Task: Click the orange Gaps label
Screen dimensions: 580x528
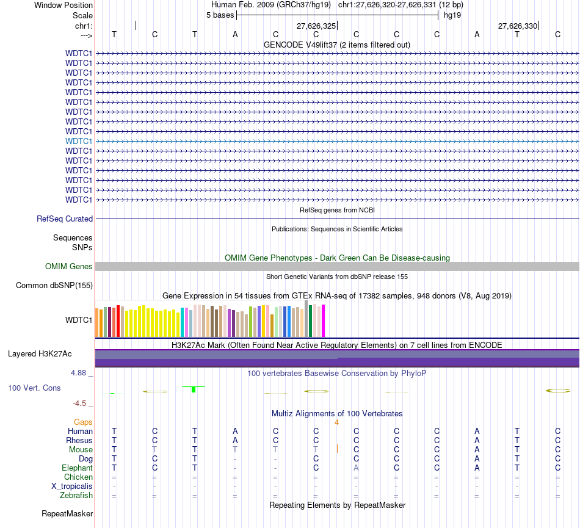Action: pos(83,422)
